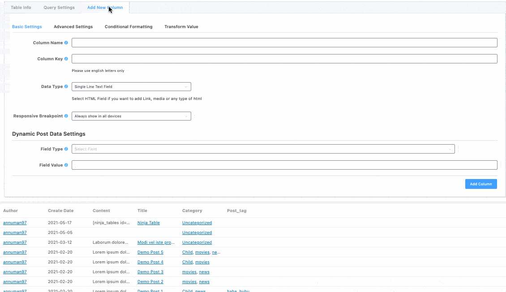The width and height of the screenshot is (506, 292).
Task: Open the Ninja Table title link
Action: tap(148, 223)
